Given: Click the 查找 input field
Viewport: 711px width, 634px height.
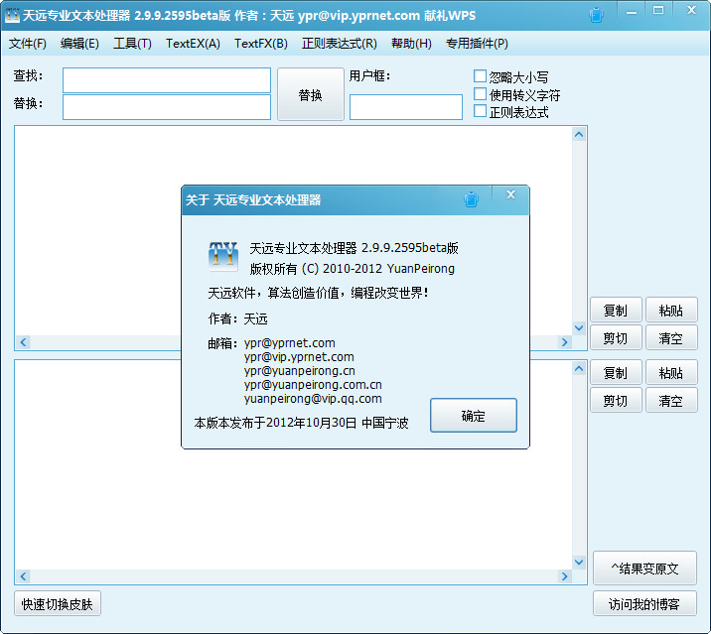Looking at the screenshot, I should [167, 80].
